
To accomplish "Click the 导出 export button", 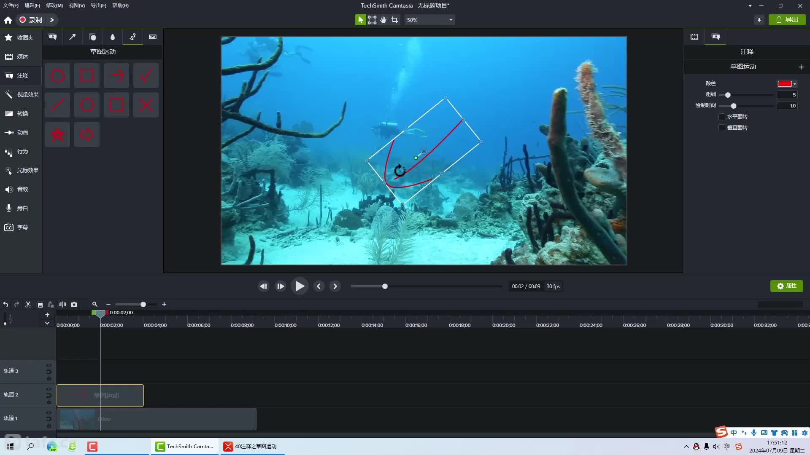I will point(787,20).
